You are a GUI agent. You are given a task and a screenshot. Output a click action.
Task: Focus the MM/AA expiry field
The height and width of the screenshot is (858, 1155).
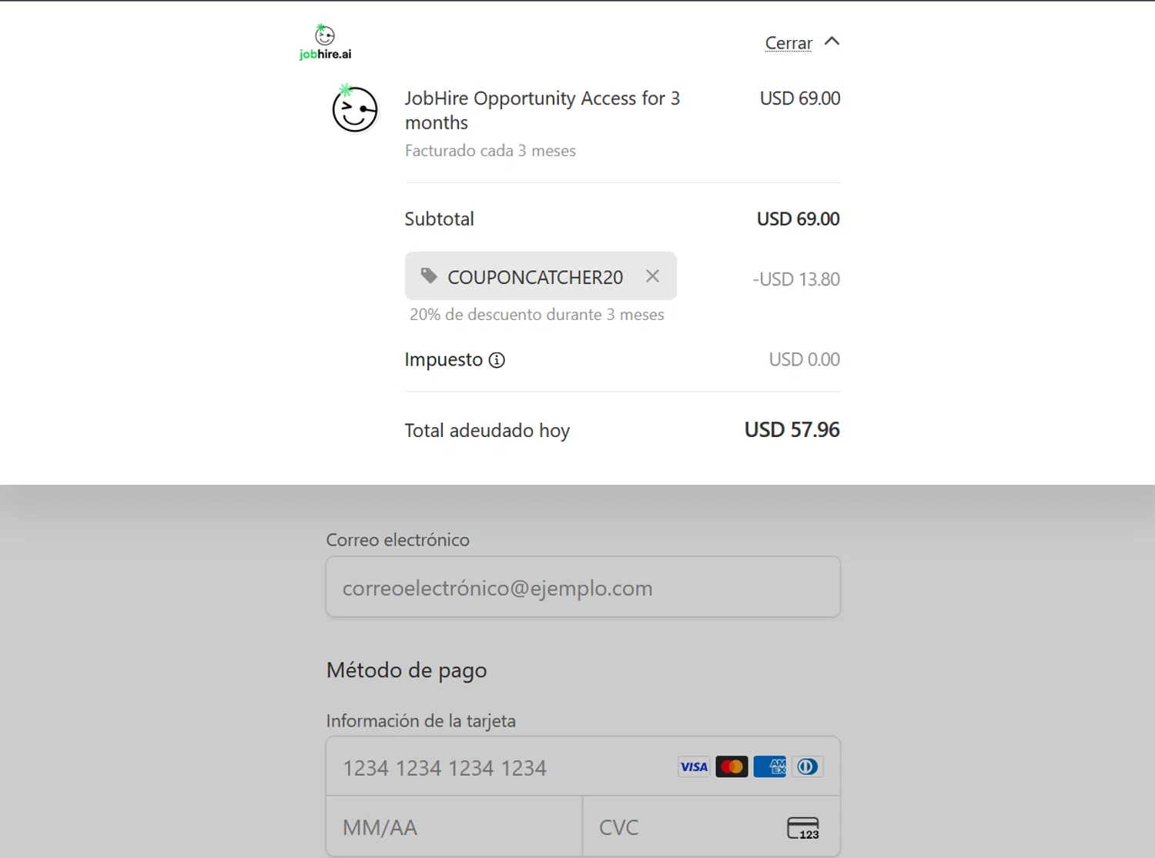pos(454,826)
